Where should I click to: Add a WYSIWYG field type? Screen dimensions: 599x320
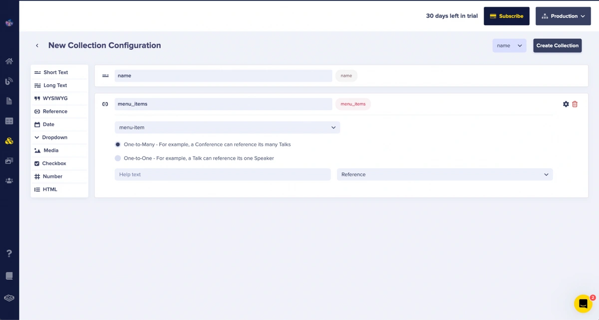pos(55,99)
